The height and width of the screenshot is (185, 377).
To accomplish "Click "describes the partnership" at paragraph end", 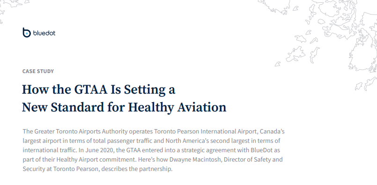I will pyautogui.click(x=137, y=169).
